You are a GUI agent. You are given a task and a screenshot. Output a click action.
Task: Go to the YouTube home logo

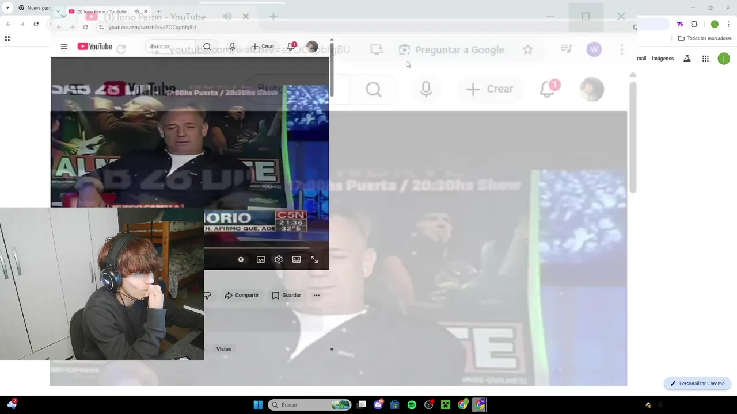pyautogui.click(x=94, y=47)
